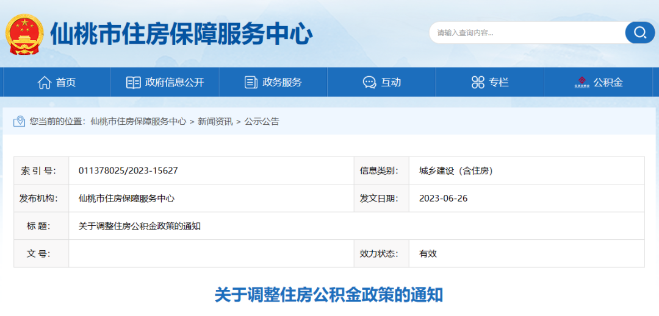Click the document icon beside 政务服务
The height and width of the screenshot is (316, 659).
tap(251, 83)
